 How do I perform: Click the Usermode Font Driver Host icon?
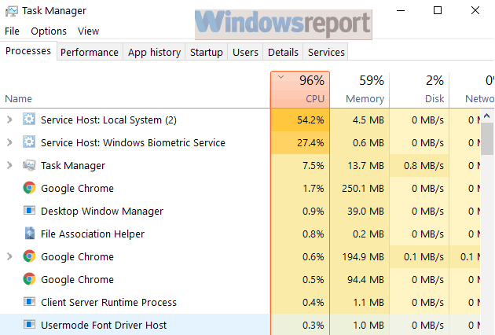pos(29,325)
